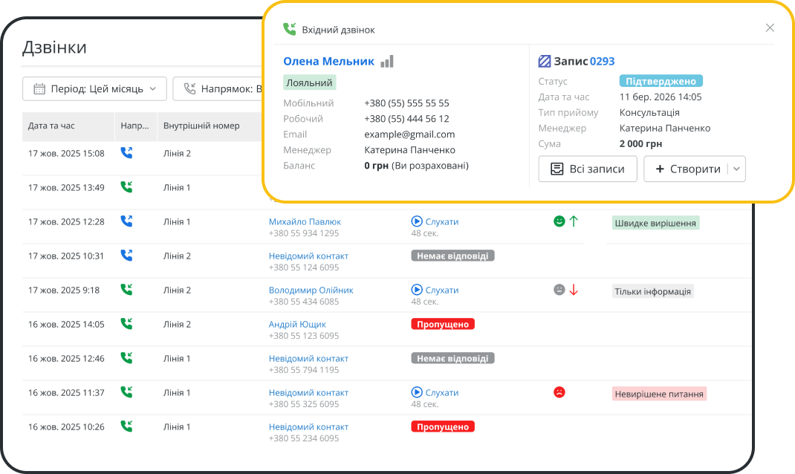Click incoming call icon for 16 жов. 14:05
This screenshot has height=474, width=795.
[126, 323]
